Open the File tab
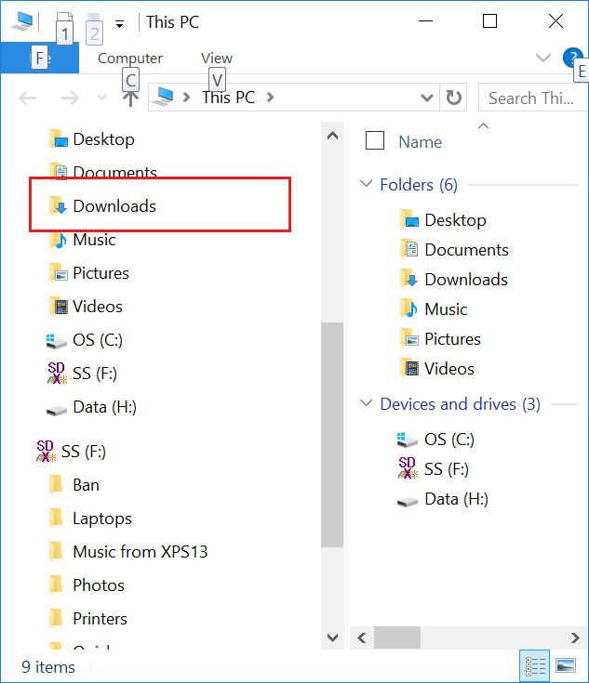This screenshot has height=683, width=589. (40, 58)
